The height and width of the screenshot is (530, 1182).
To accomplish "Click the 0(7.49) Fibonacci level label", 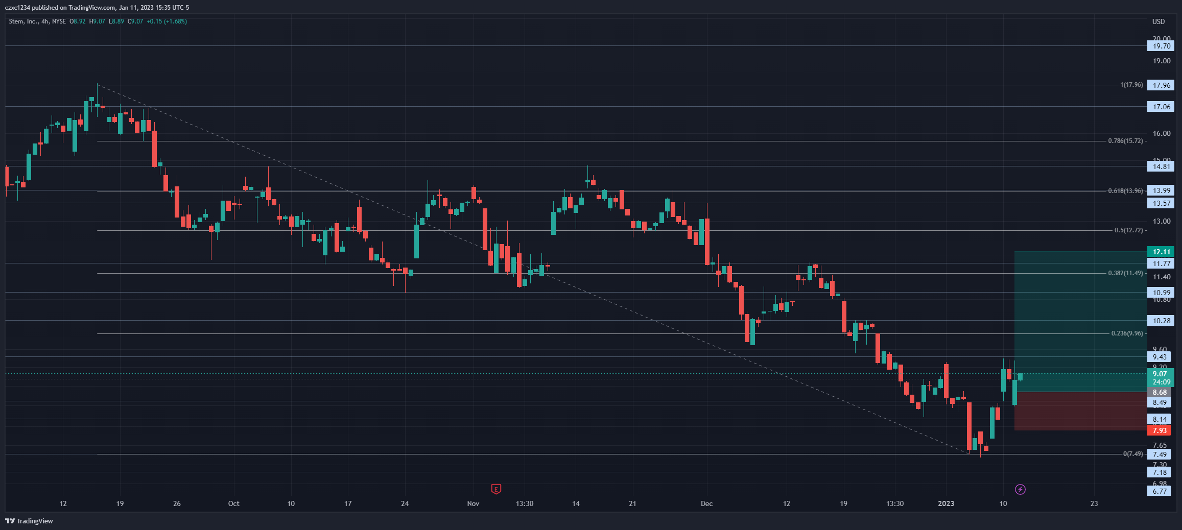I will [x=1133, y=454].
